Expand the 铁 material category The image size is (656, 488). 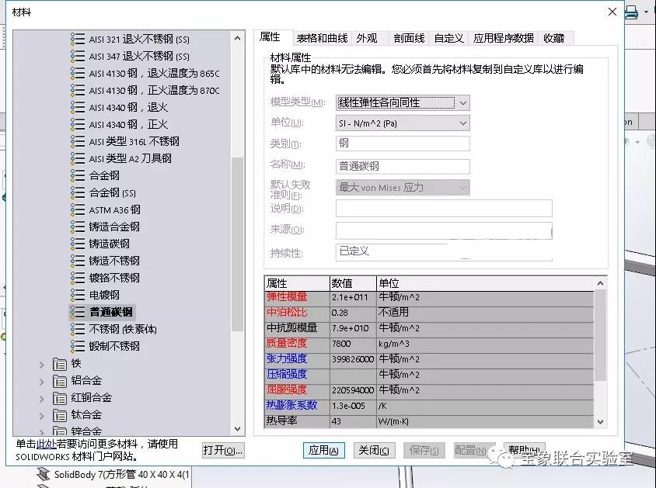coord(41,365)
